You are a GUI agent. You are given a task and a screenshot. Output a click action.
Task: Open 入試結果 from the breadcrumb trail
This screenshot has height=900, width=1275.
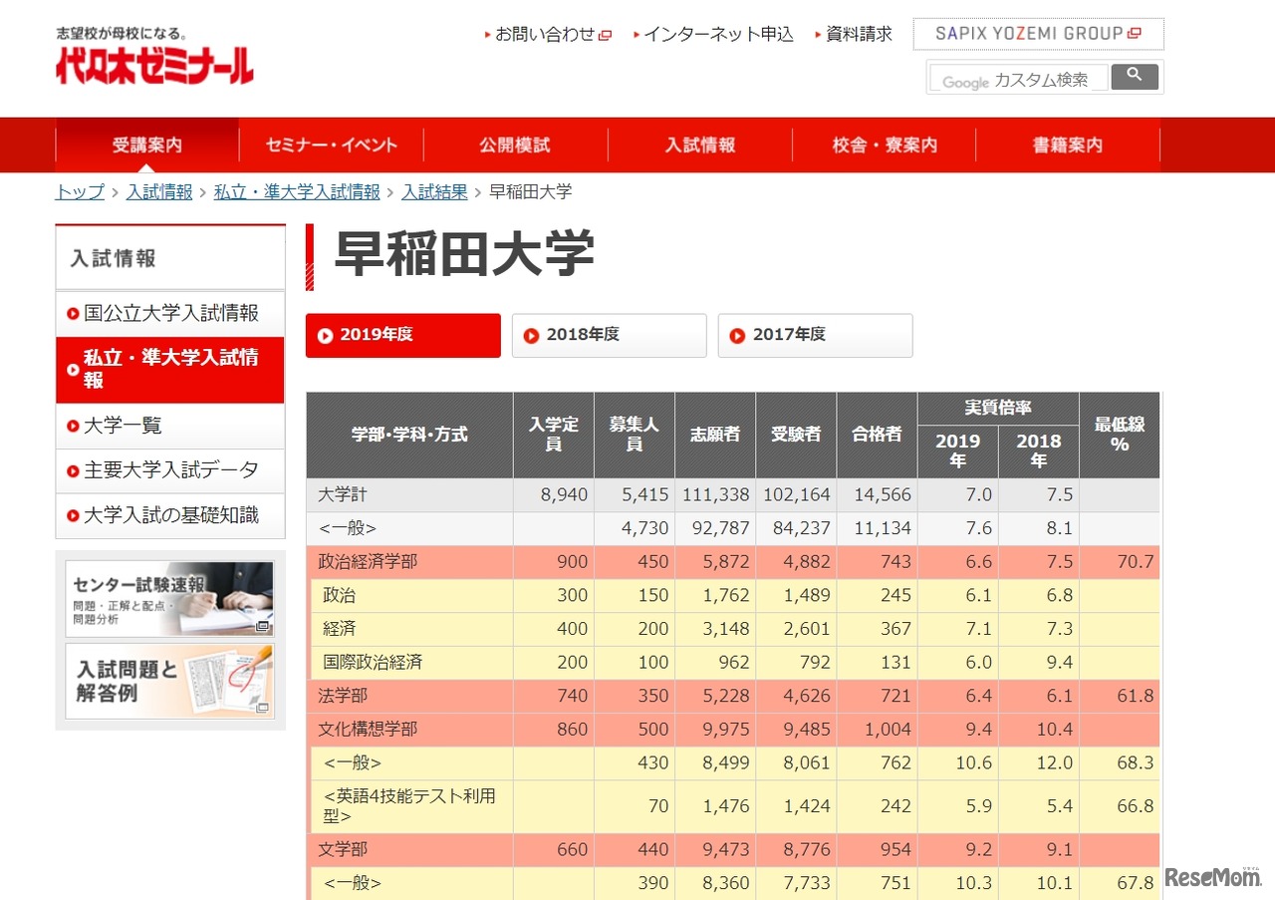point(434,191)
